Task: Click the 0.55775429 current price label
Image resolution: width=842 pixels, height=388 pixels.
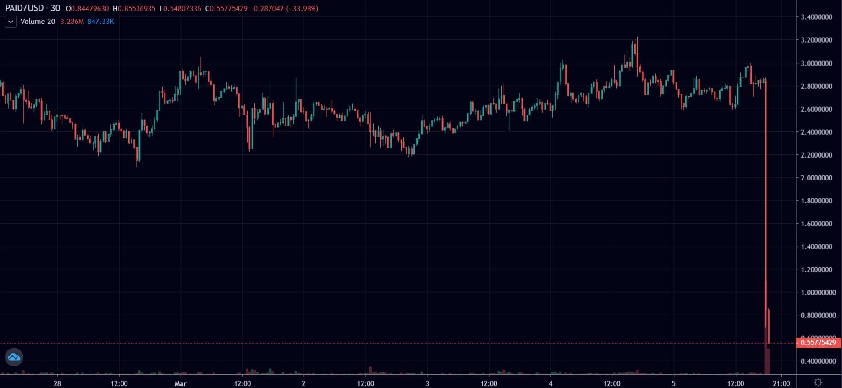Action: (x=818, y=342)
